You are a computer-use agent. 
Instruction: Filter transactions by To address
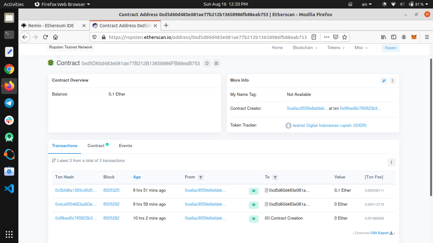coord(275,178)
